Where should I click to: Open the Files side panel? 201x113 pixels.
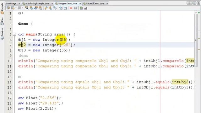tap(2, 21)
